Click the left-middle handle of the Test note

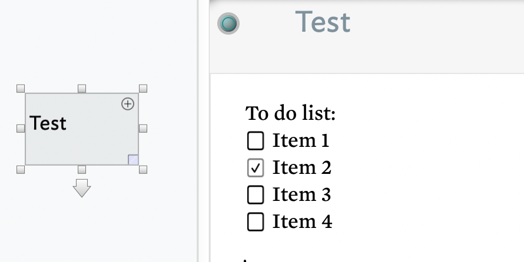(21, 129)
